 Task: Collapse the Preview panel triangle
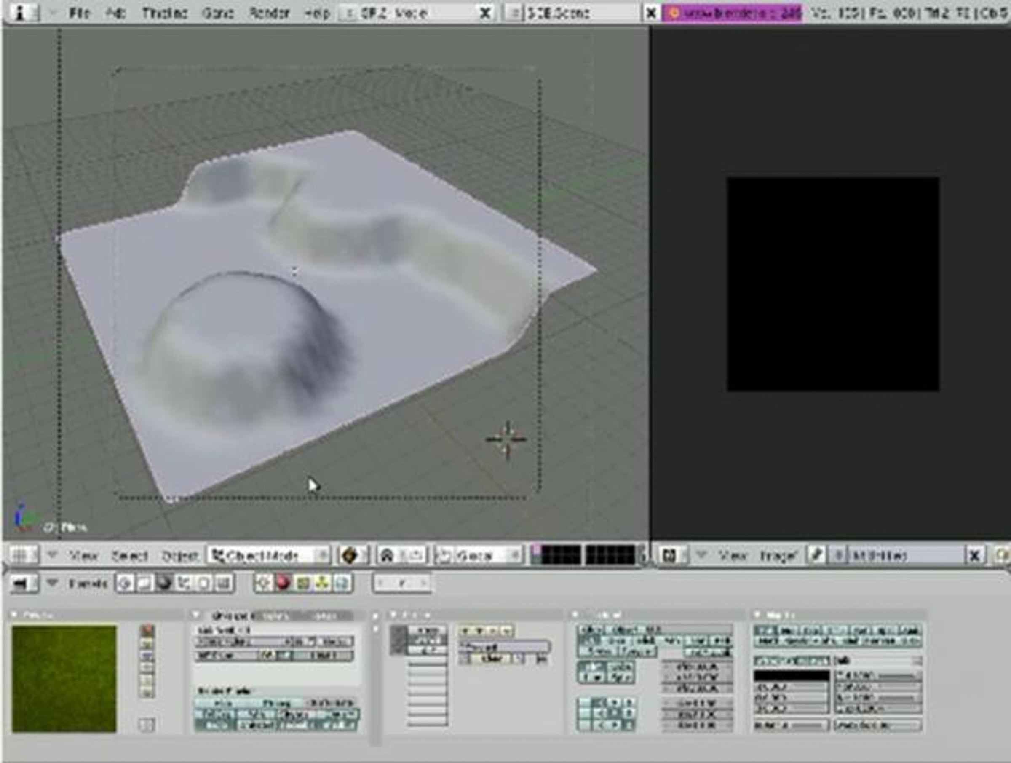(x=14, y=615)
